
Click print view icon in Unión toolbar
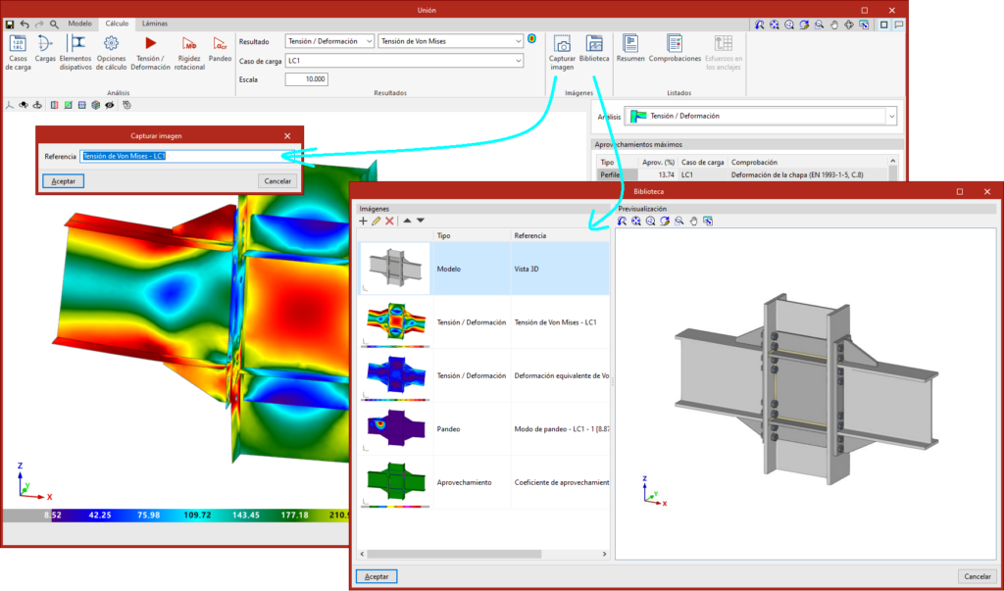(x=864, y=25)
